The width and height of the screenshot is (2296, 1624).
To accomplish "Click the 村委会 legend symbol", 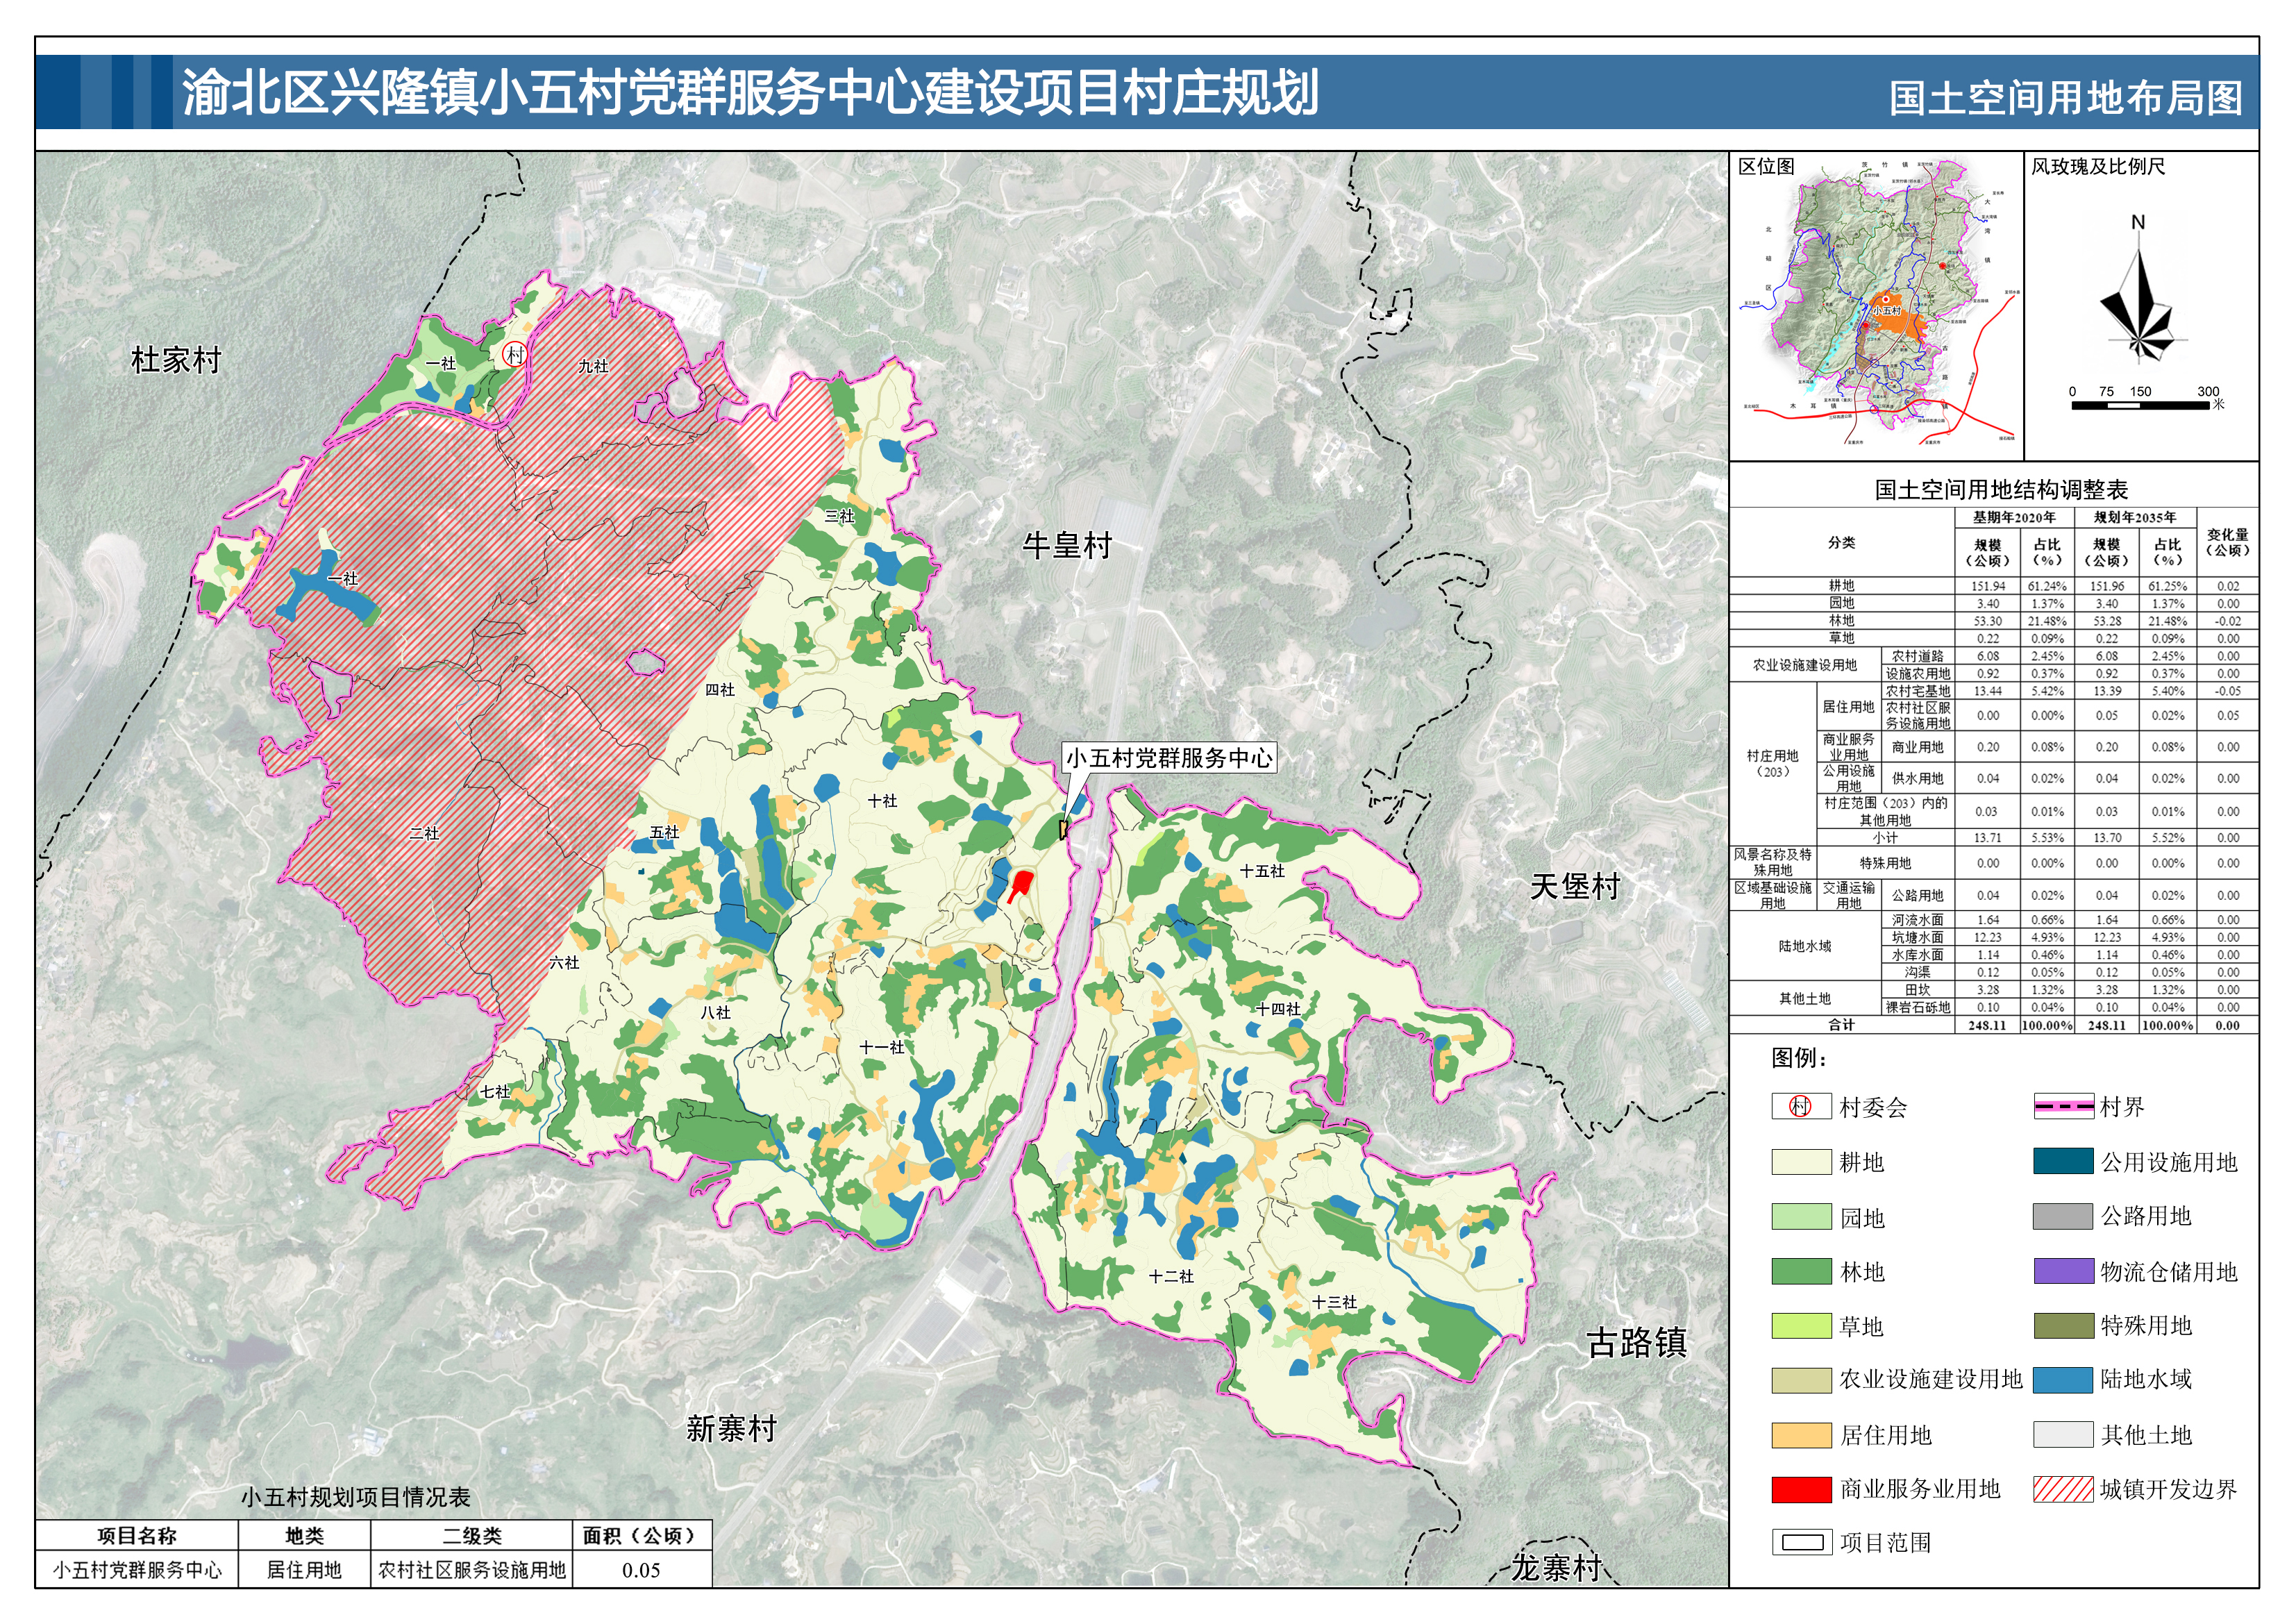I will (1800, 1106).
